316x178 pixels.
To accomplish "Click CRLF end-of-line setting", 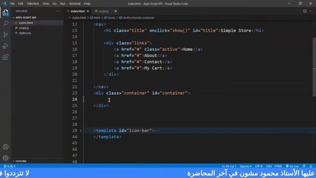I will click(269, 166).
